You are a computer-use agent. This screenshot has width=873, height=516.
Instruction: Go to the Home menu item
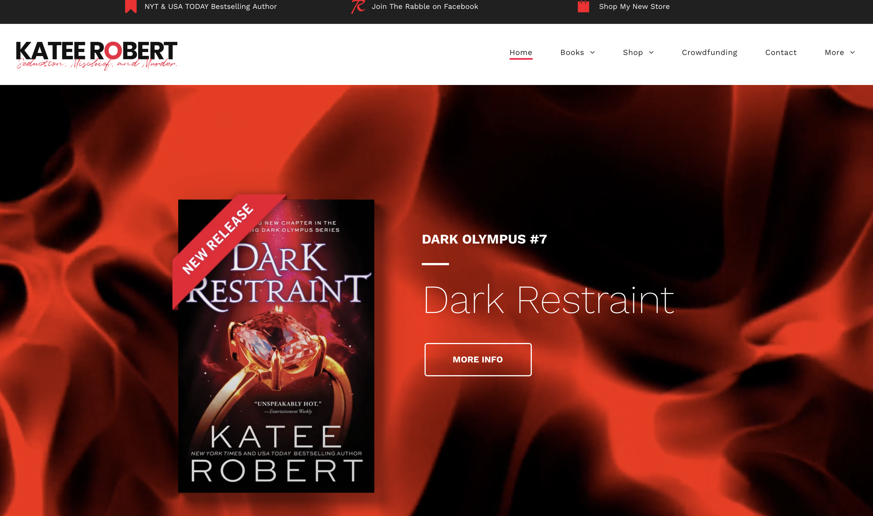(x=521, y=52)
